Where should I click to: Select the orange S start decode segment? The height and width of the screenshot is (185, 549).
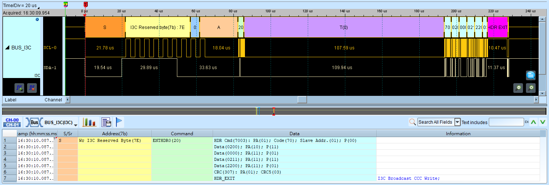click(x=105, y=27)
